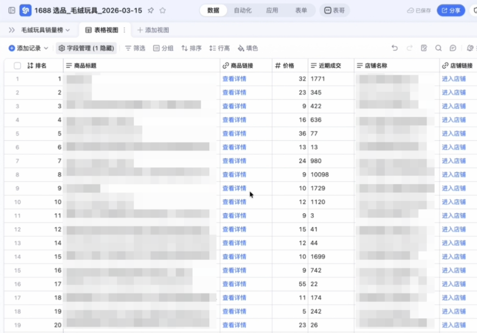
Task: Expand the 排序 sort options
Action: coord(191,48)
